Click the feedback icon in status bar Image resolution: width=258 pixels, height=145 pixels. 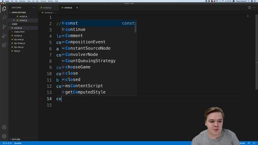click(249, 143)
